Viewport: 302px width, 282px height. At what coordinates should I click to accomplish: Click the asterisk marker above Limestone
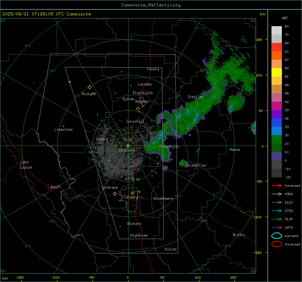[x=63, y=126]
